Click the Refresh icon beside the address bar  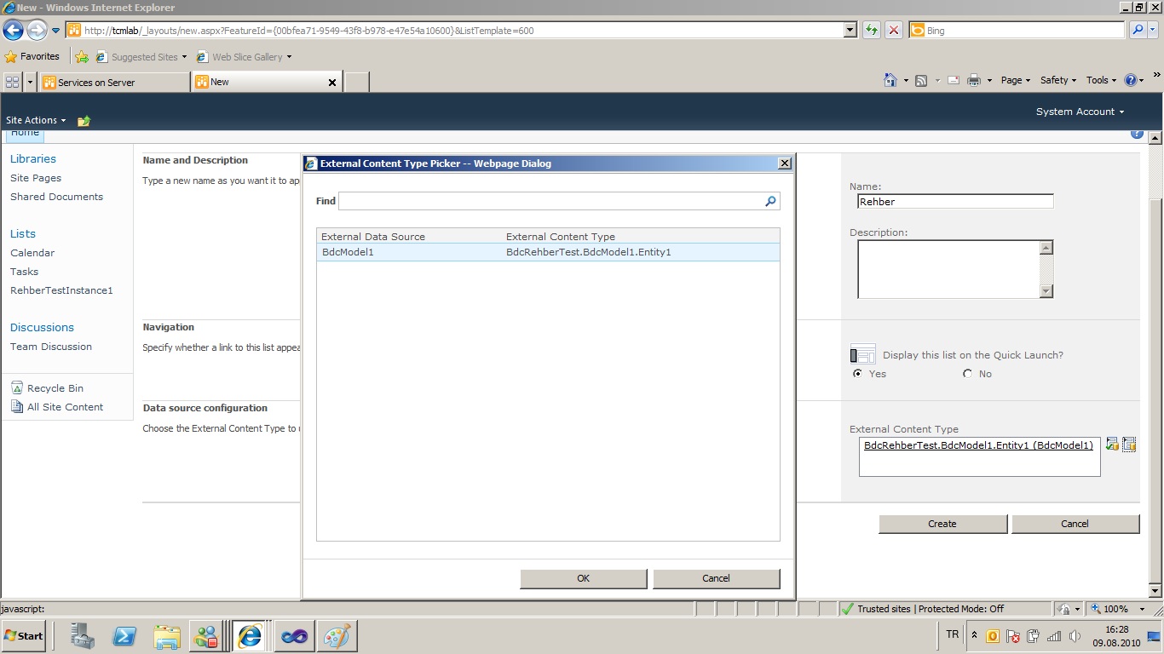point(871,30)
